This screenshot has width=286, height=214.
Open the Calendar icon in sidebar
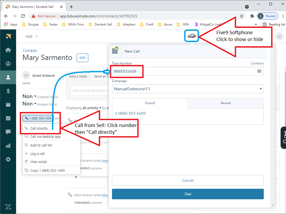(8, 105)
